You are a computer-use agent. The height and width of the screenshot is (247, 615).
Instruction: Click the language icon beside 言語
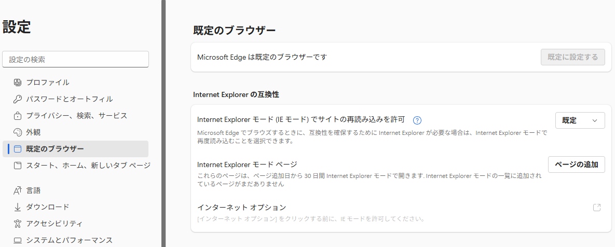(x=18, y=190)
